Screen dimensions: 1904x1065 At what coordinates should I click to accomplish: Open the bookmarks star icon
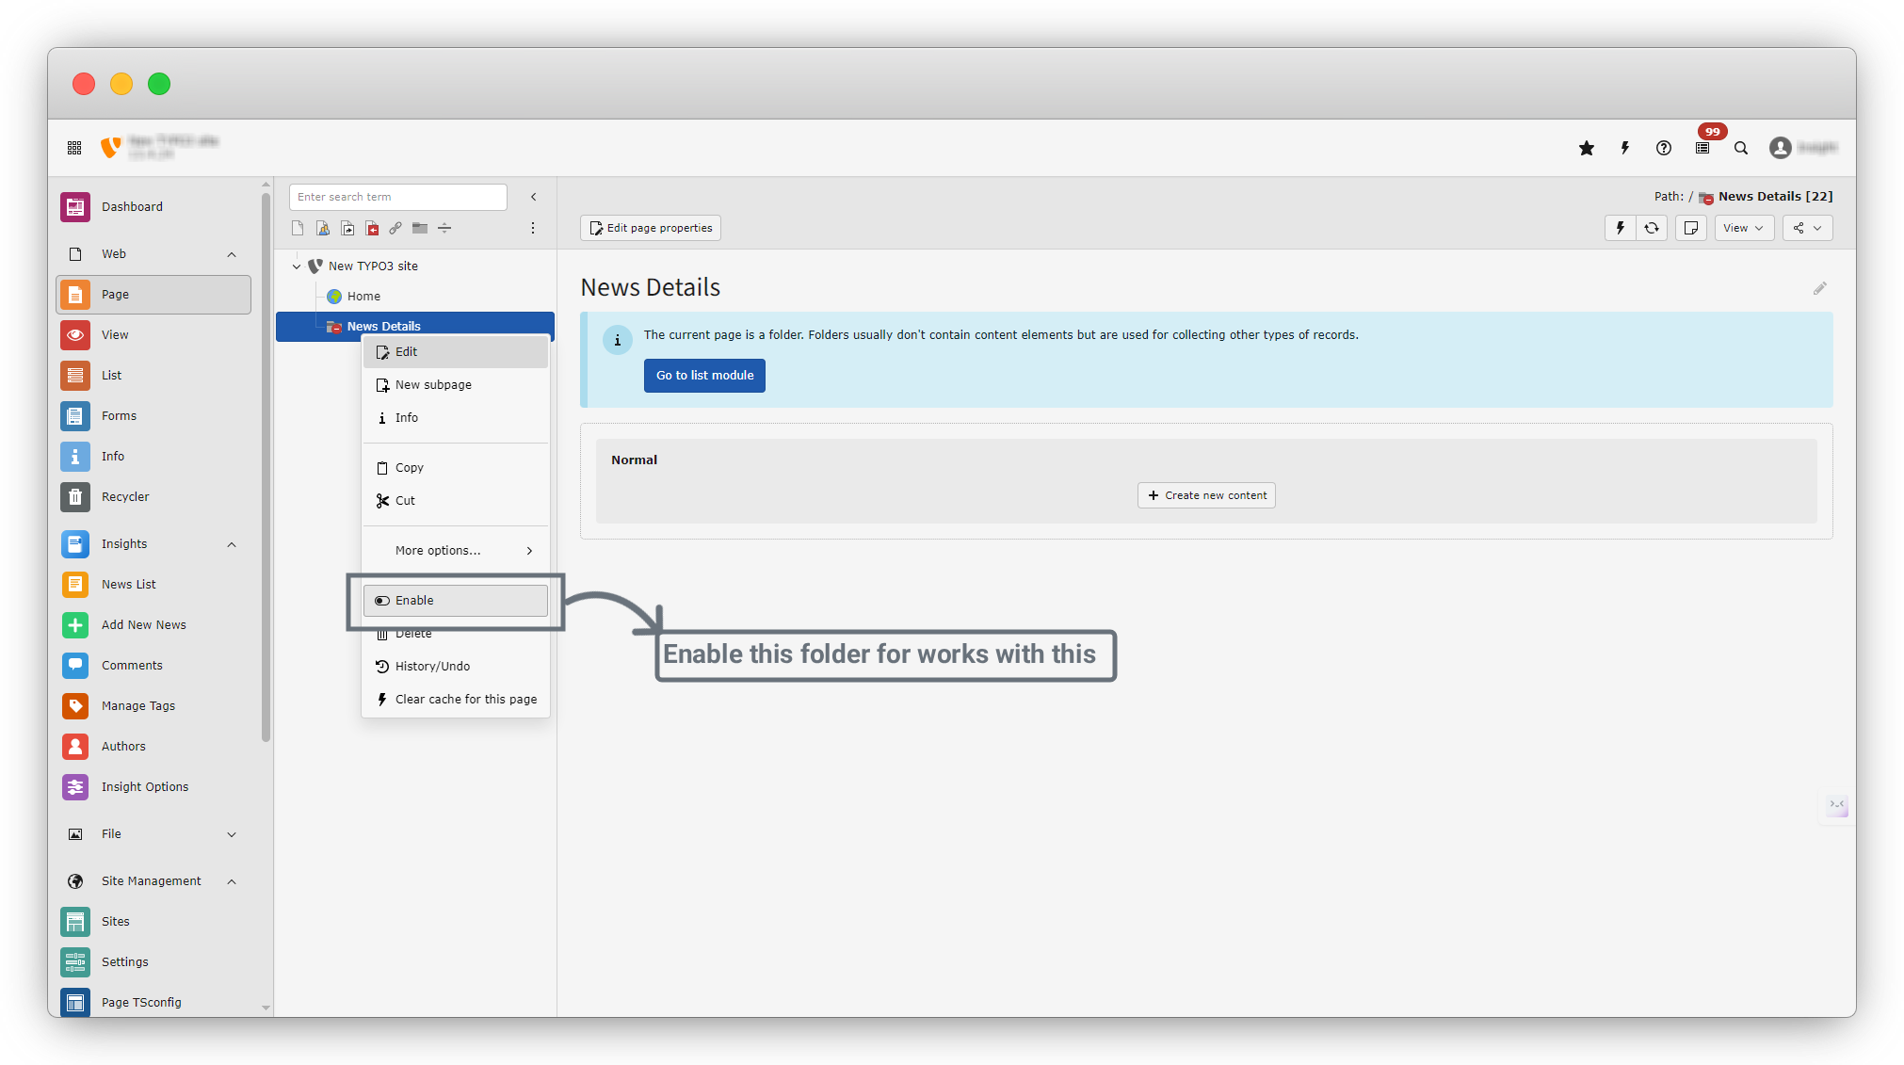click(1587, 148)
